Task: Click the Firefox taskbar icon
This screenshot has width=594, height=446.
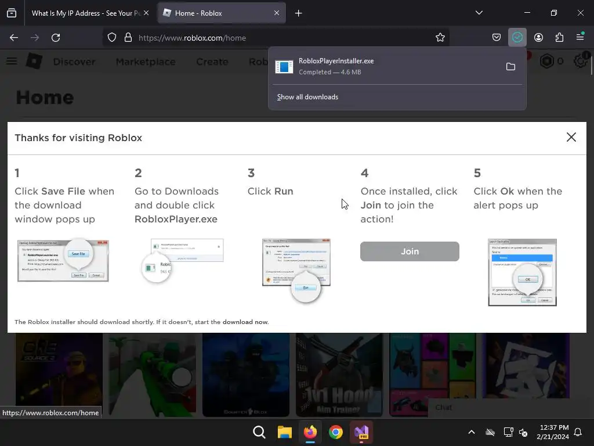Action: tap(310, 432)
